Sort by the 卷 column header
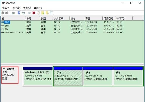The height and width of the screenshot is (102, 145). coord(13,19)
